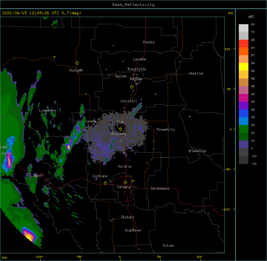Click the Airdrie city label

(x=125, y=166)
